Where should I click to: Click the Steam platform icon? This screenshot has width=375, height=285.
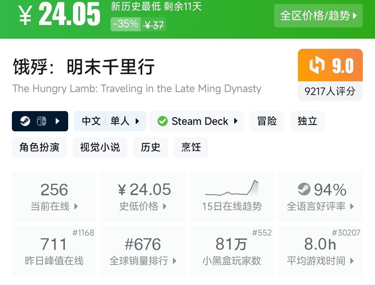click(25, 121)
